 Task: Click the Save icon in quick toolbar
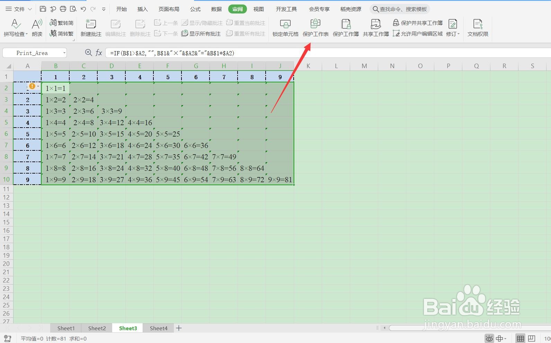pos(43,9)
